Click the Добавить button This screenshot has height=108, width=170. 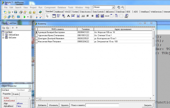pos(42,105)
